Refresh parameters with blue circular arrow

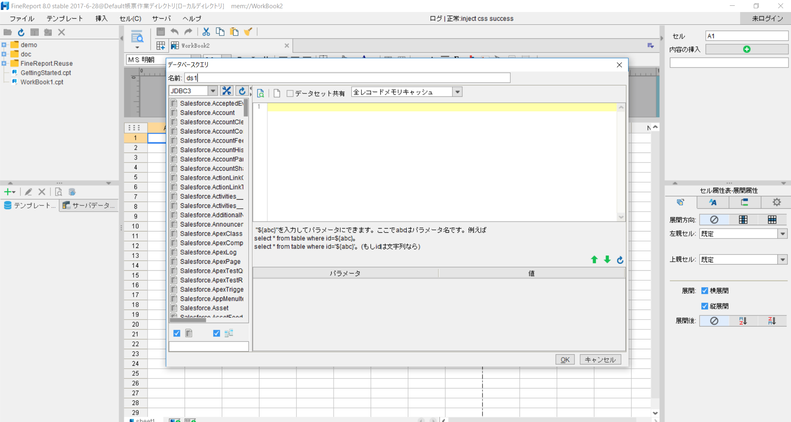pos(620,260)
